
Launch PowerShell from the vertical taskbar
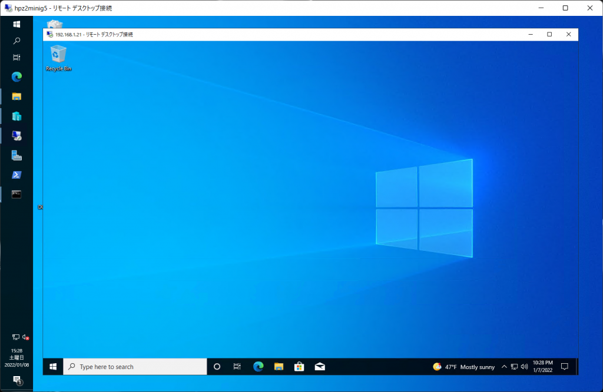(x=16, y=175)
